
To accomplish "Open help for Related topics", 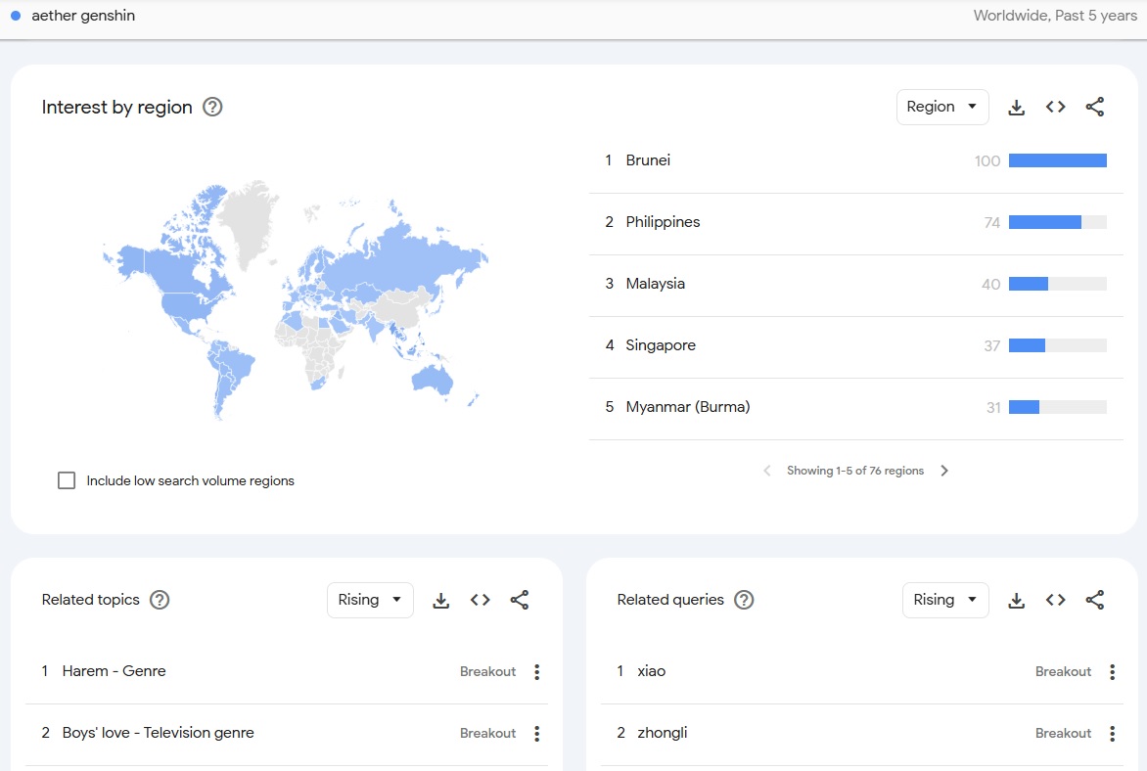I will click(x=160, y=600).
